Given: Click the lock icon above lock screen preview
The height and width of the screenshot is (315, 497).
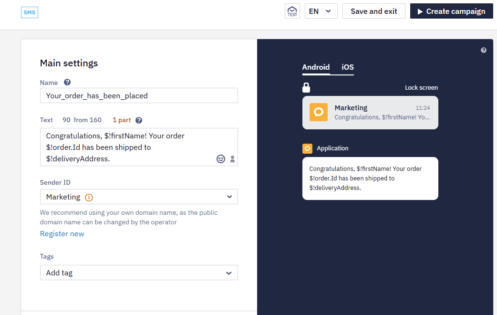Looking at the screenshot, I should 306,87.
